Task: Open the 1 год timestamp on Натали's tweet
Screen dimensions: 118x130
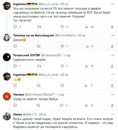Action: tap(60, 95)
